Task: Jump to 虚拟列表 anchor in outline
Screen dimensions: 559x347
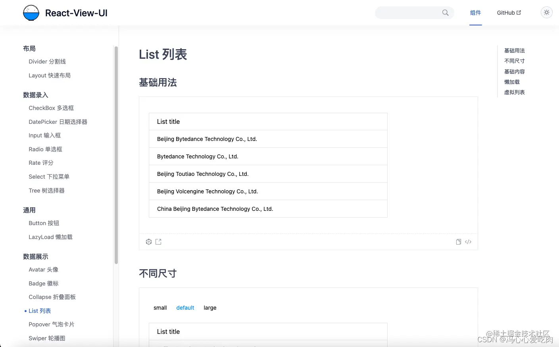Action: click(514, 92)
